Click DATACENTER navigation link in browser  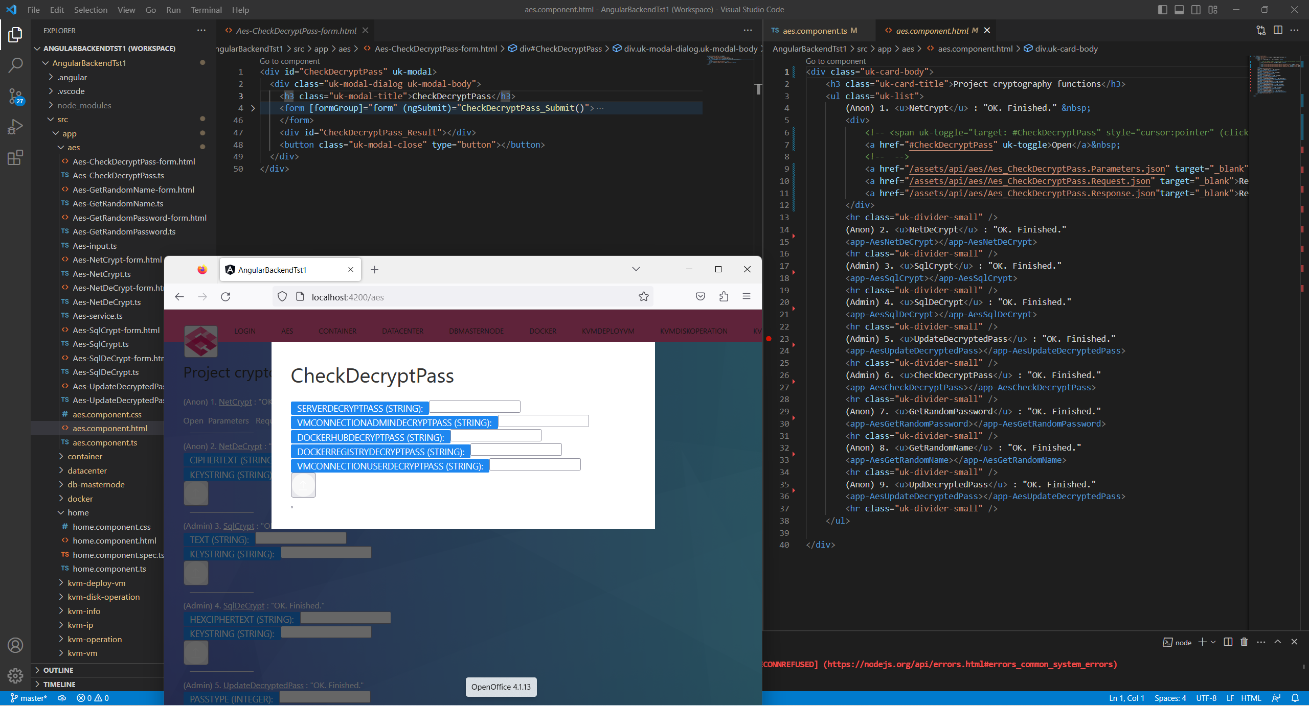pyautogui.click(x=402, y=331)
